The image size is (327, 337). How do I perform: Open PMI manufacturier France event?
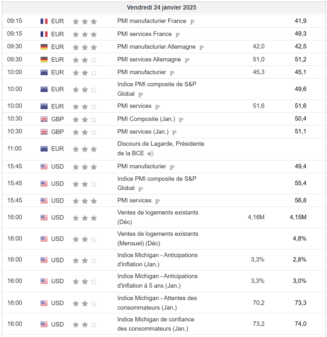click(152, 21)
